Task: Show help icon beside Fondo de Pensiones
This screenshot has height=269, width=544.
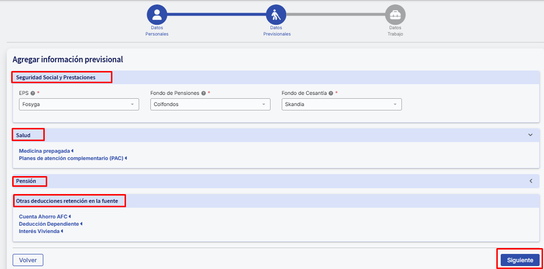Action: point(203,93)
